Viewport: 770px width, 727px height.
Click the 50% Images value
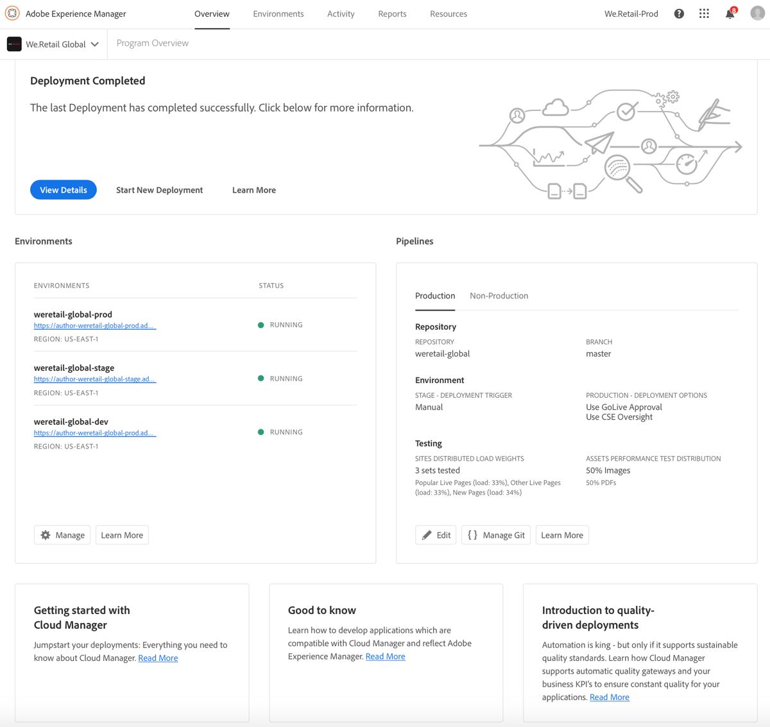pos(608,470)
